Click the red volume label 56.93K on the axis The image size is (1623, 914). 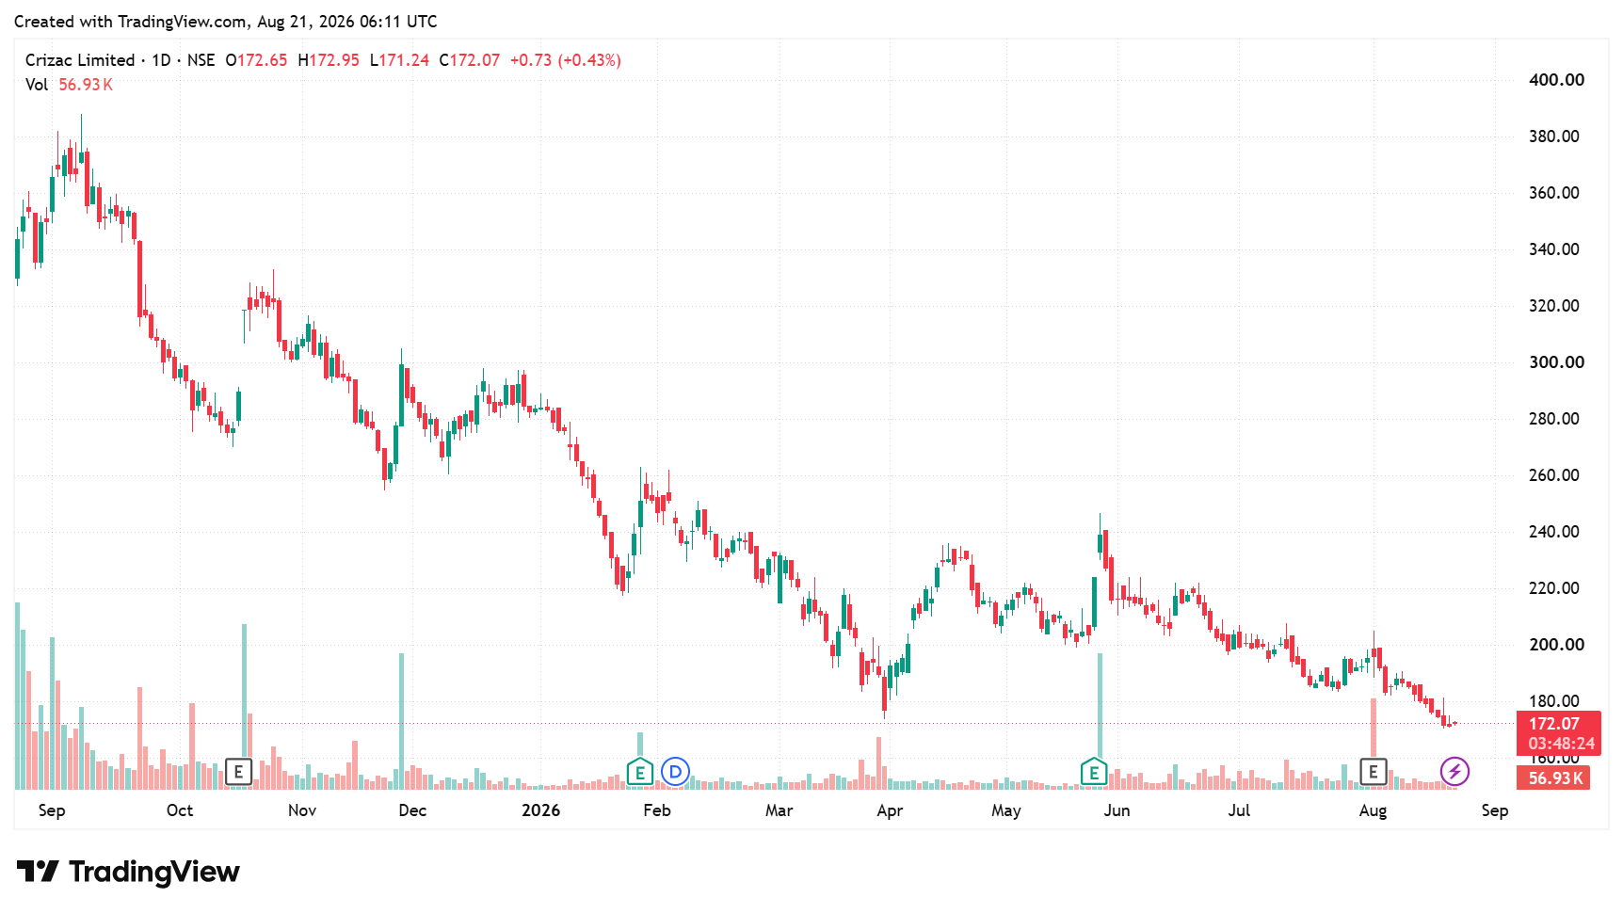coord(1555,778)
